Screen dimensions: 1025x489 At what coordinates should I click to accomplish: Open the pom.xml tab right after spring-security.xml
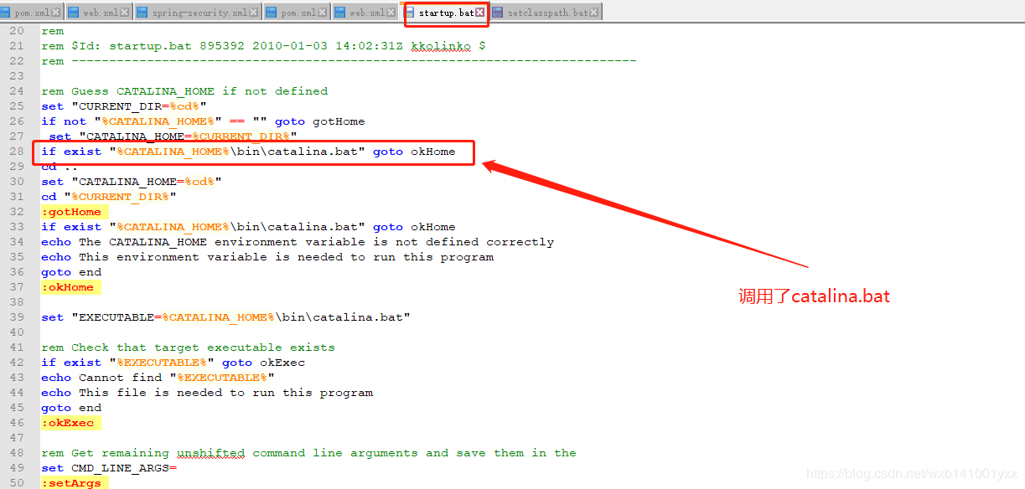pyautogui.click(x=297, y=13)
